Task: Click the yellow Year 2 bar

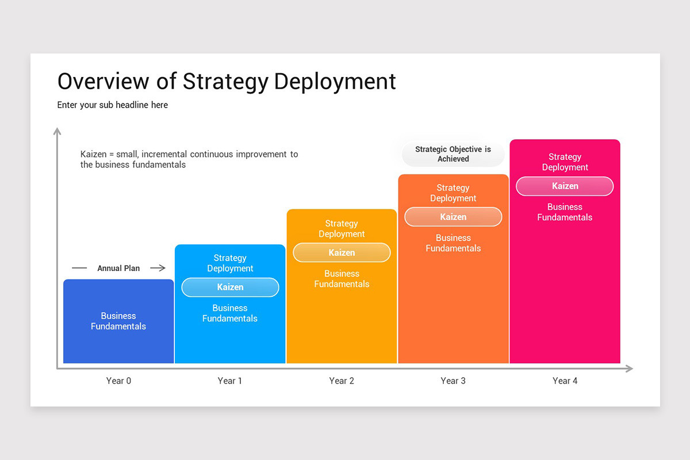Action: (x=342, y=286)
